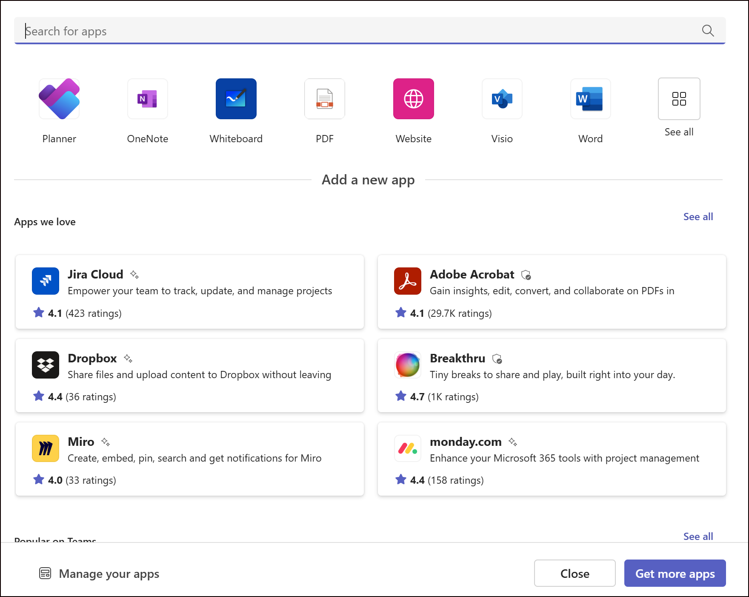Open the Miro title text
Screen dimensions: 749x597
click(x=81, y=442)
